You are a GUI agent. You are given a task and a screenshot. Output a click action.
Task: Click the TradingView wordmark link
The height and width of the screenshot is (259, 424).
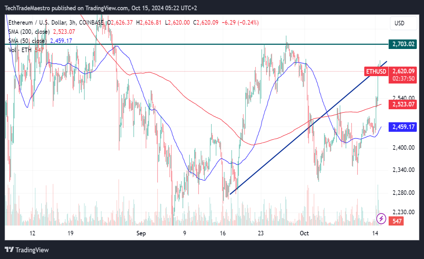pos(32,250)
